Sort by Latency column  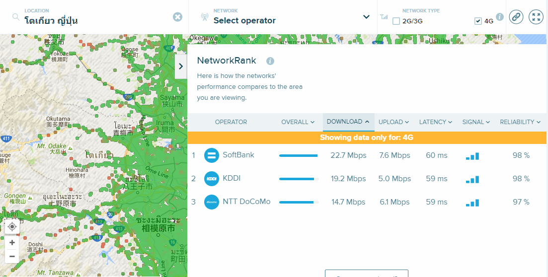tap(436, 122)
